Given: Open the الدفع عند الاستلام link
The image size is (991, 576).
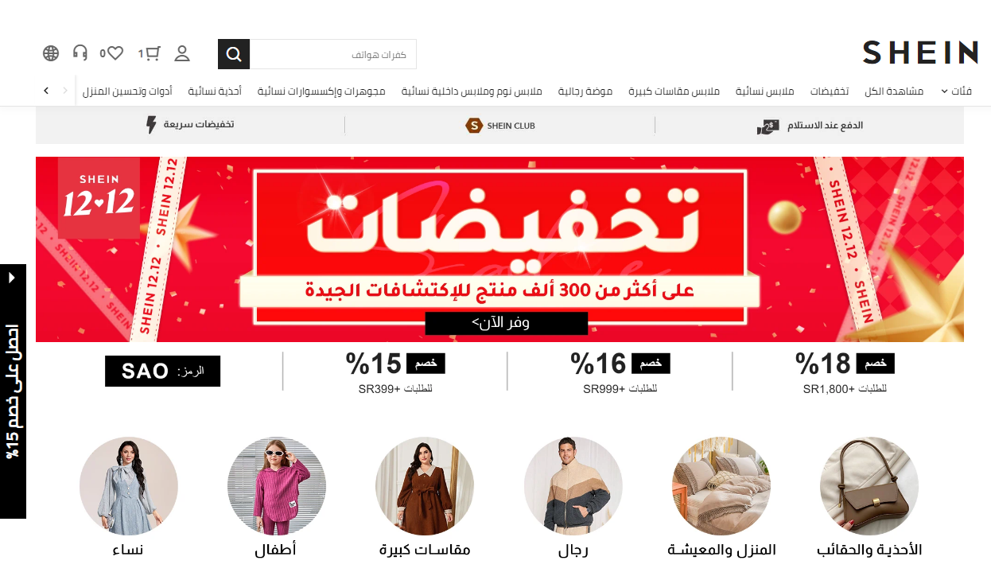Looking at the screenshot, I should (x=810, y=126).
